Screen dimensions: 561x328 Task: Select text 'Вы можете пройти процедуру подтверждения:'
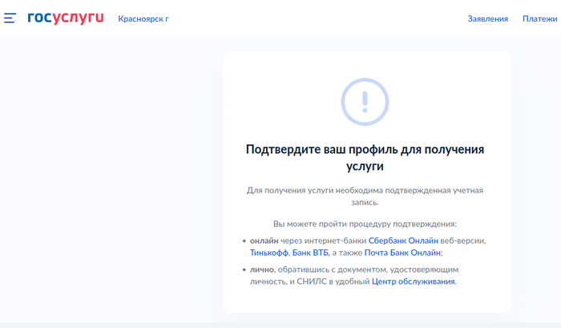pos(365,225)
